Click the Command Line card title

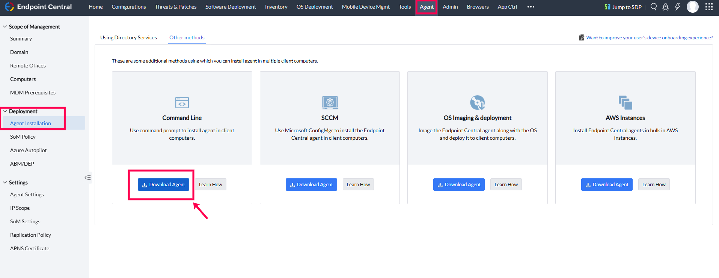[x=182, y=118]
